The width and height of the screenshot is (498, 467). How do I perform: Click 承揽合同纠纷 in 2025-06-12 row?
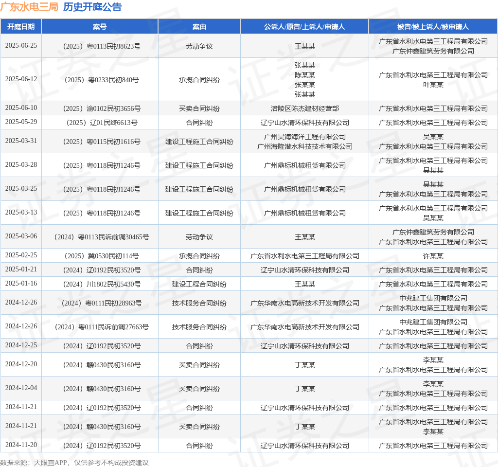pyautogui.click(x=199, y=80)
